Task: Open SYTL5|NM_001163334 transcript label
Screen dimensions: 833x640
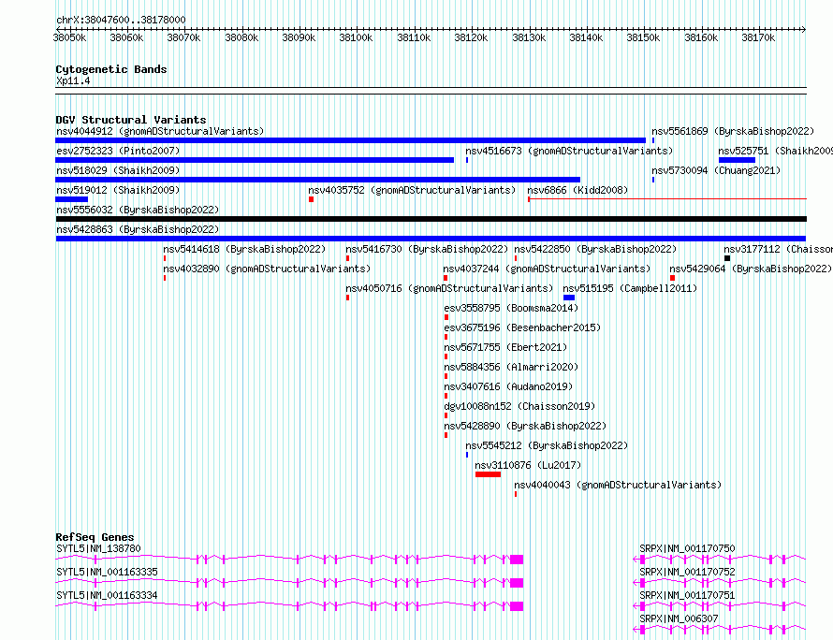Action: [x=107, y=595]
